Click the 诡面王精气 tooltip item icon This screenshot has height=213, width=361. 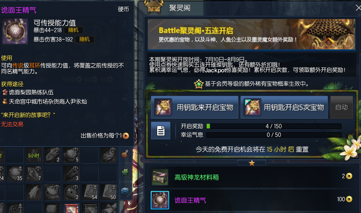click(x=15, y=31)
